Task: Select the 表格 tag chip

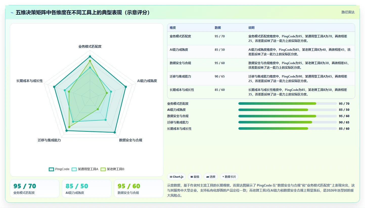Action: pos(195,177)
